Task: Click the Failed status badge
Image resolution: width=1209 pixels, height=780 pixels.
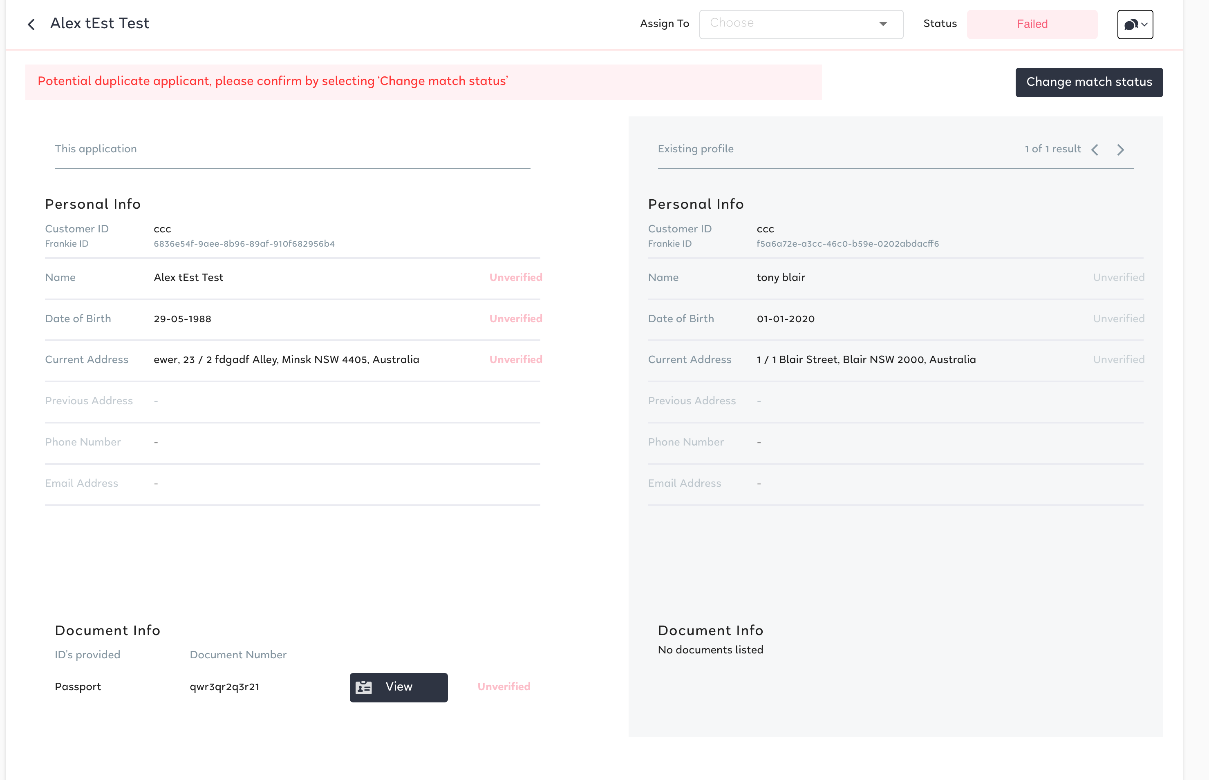Action: click(x=1032, y=25)
